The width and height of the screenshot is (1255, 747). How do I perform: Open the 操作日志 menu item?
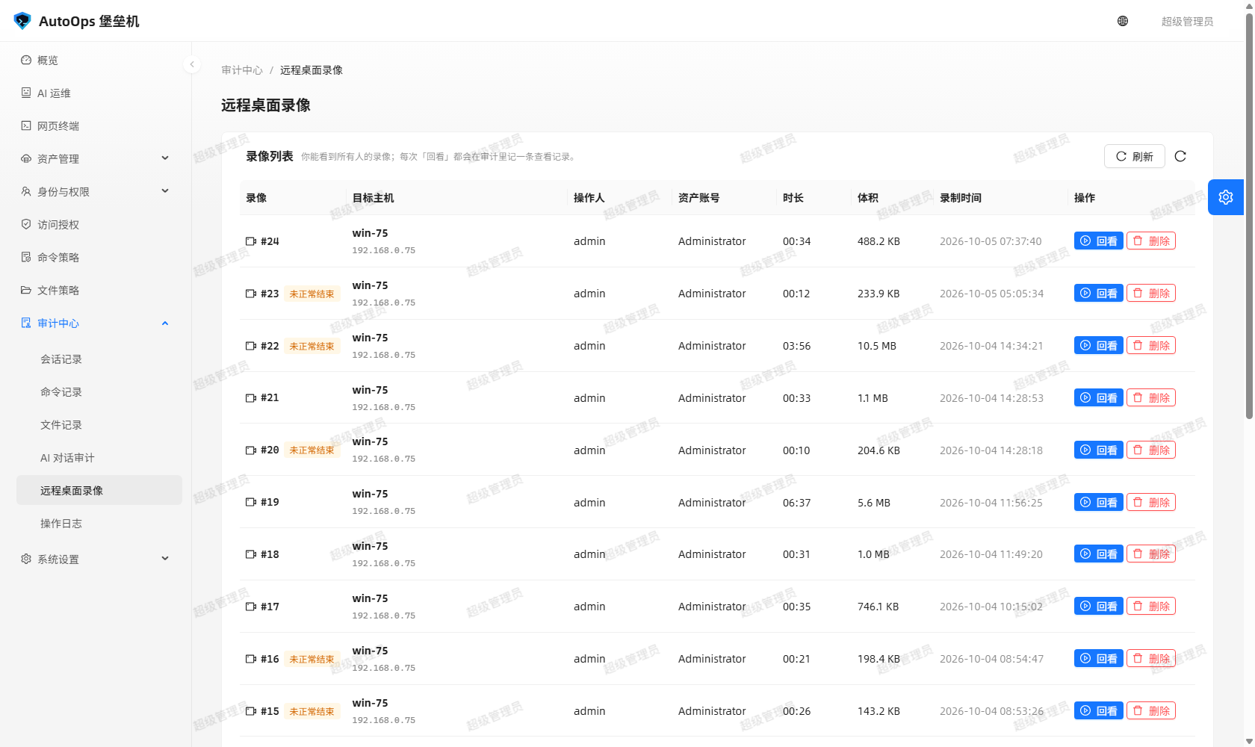click(99, 524)
